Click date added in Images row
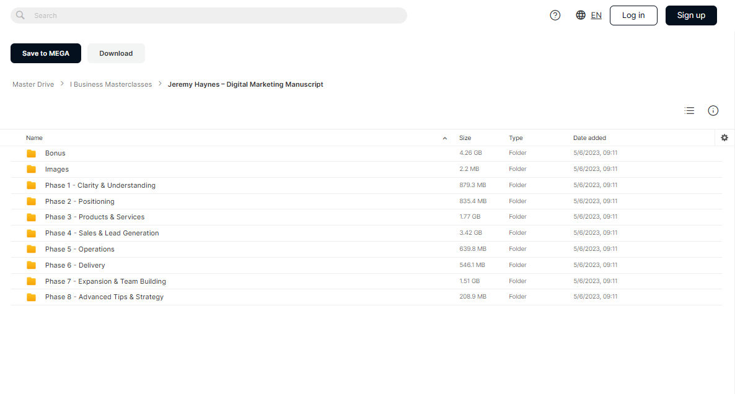 coord(595,169)
